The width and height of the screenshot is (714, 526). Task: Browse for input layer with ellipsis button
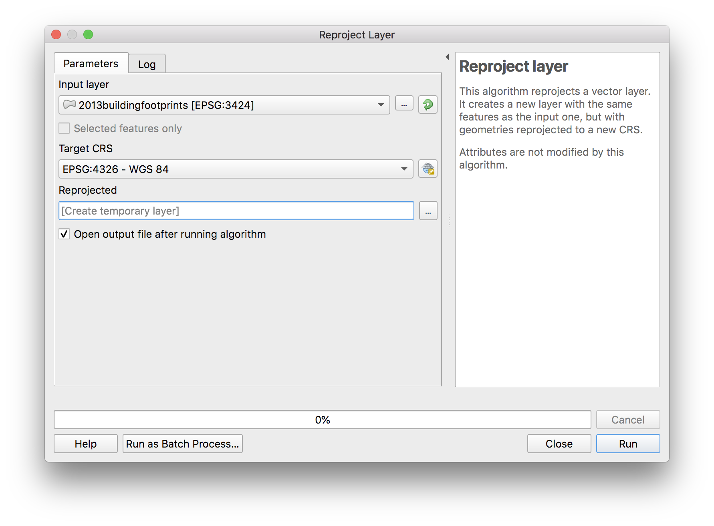tap(404, 104)
